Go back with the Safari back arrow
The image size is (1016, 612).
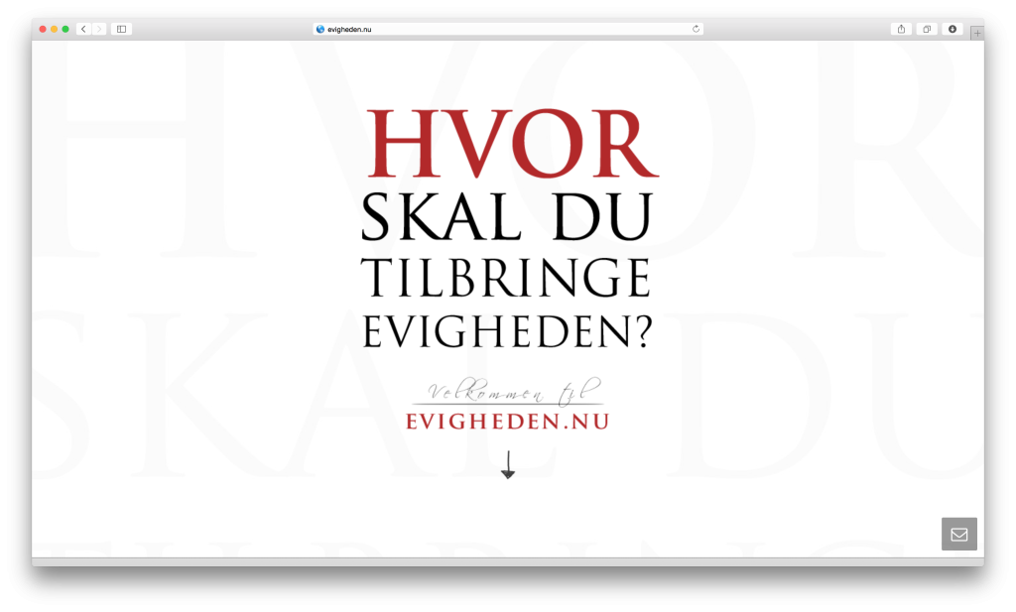[83, 29]
